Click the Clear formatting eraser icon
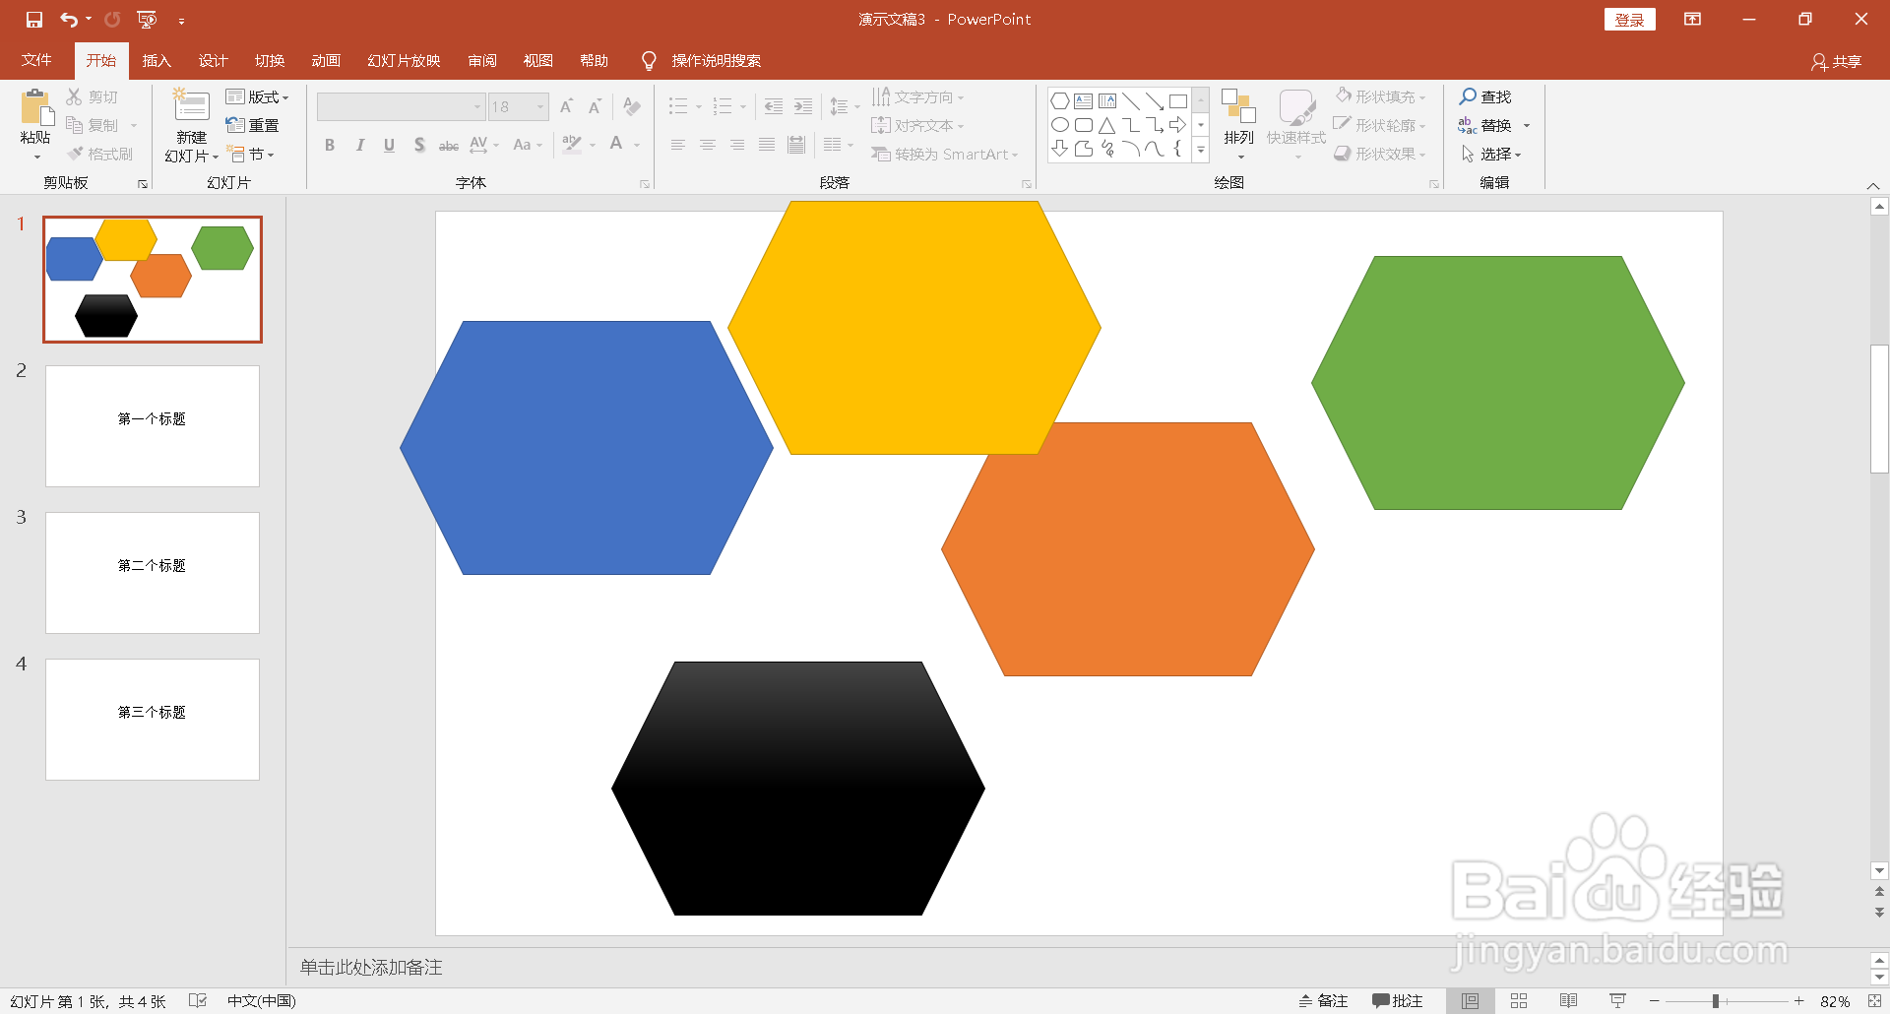Viewport: 1890px width, 1014px height. pyautogui.click(x=632, y=106)
